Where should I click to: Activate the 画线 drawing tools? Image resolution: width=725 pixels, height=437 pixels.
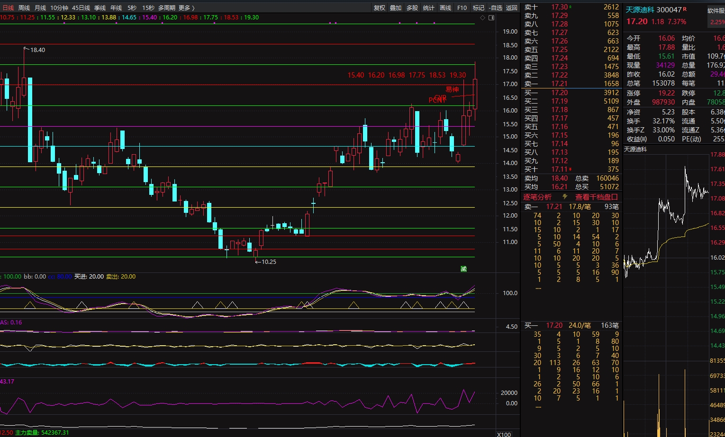[x=445, y=8]
